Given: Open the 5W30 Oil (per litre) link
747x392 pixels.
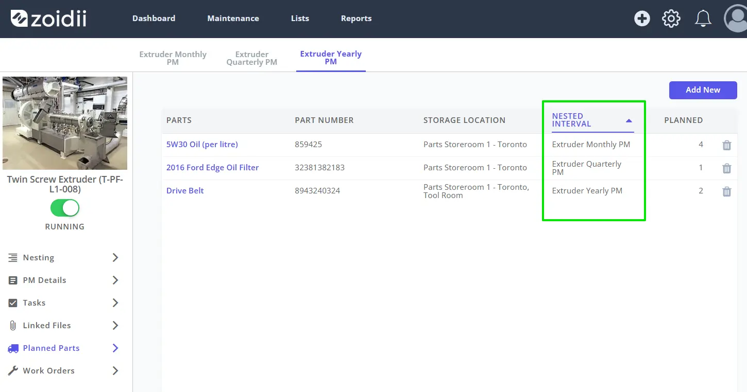Looking at the screenshot, I should coord(202,145).
